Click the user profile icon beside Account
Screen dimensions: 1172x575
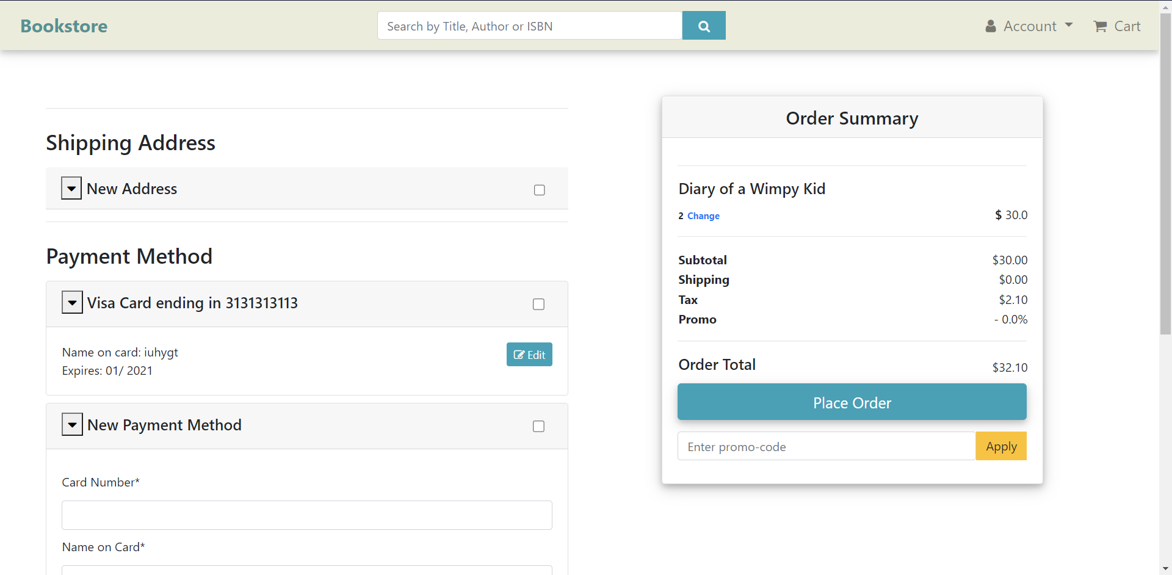(990, 26)
